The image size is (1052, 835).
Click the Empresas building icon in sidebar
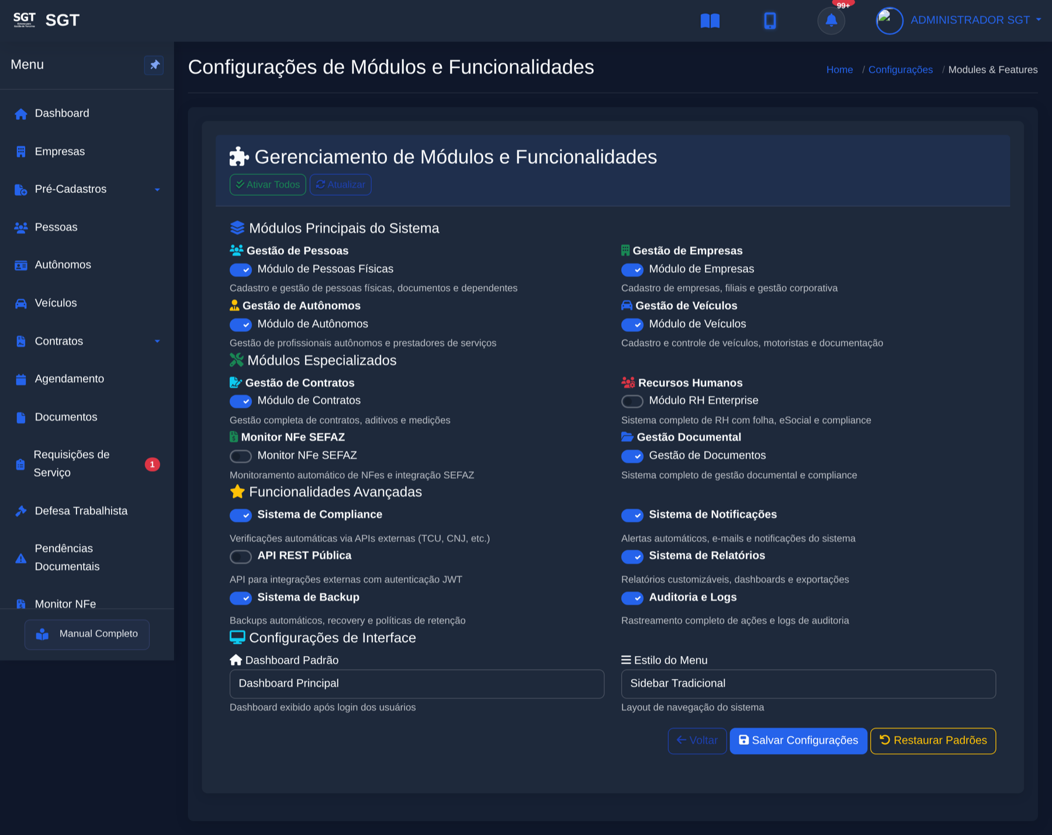(21, 152)
